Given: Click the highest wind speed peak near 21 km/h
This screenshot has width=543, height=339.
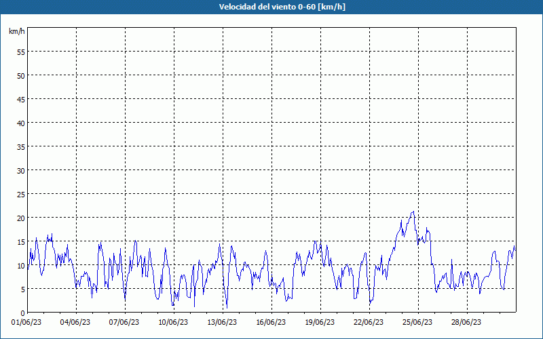Looking at the screenshot, I should [x=413, y=212].
